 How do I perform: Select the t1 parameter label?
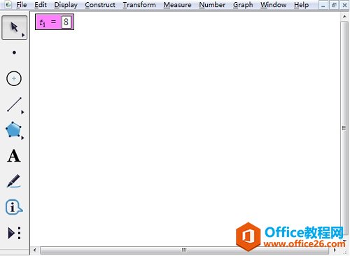[42, 22]
